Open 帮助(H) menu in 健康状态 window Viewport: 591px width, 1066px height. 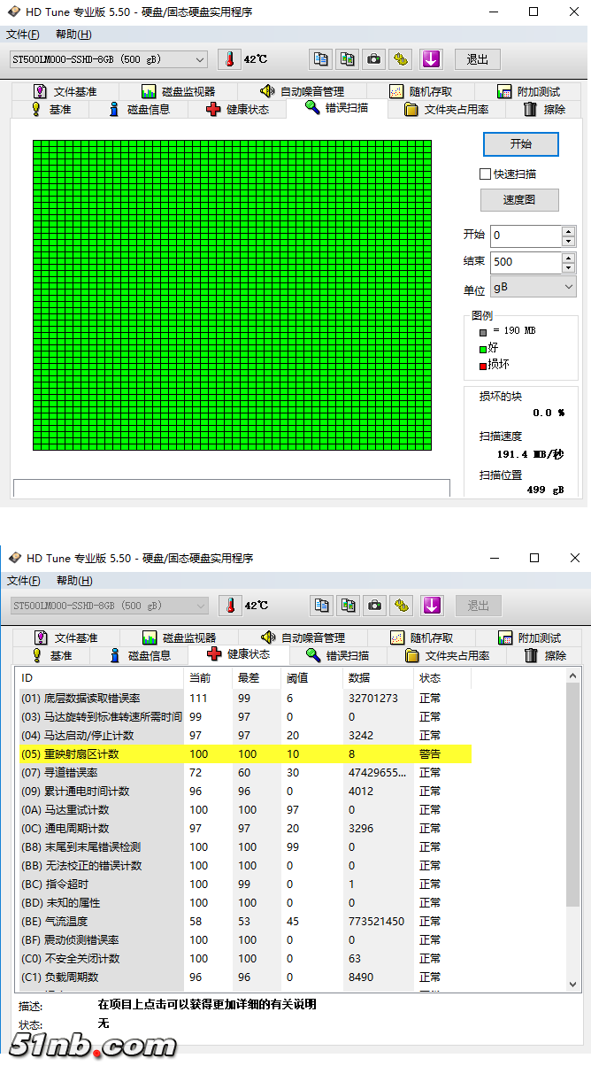pyautogui.click(x=73, y=581)
